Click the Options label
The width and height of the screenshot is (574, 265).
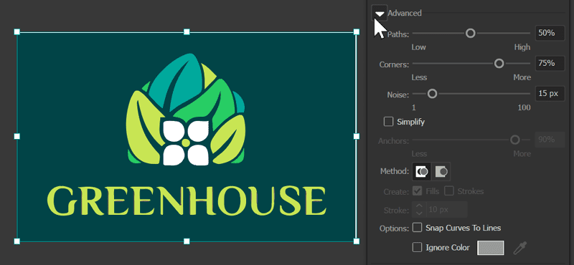394,228
